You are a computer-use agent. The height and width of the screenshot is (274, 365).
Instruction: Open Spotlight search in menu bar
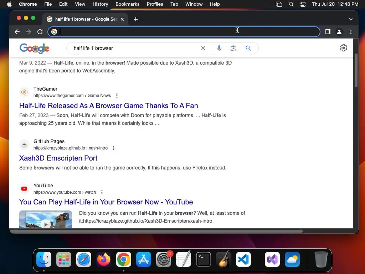[291, 4]
